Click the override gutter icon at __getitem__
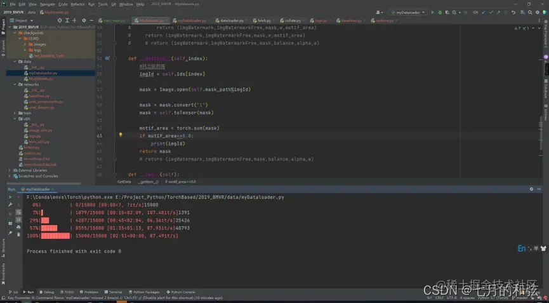Image resolution: width=549 pixels, height=303 pixels. click(107, 58)
